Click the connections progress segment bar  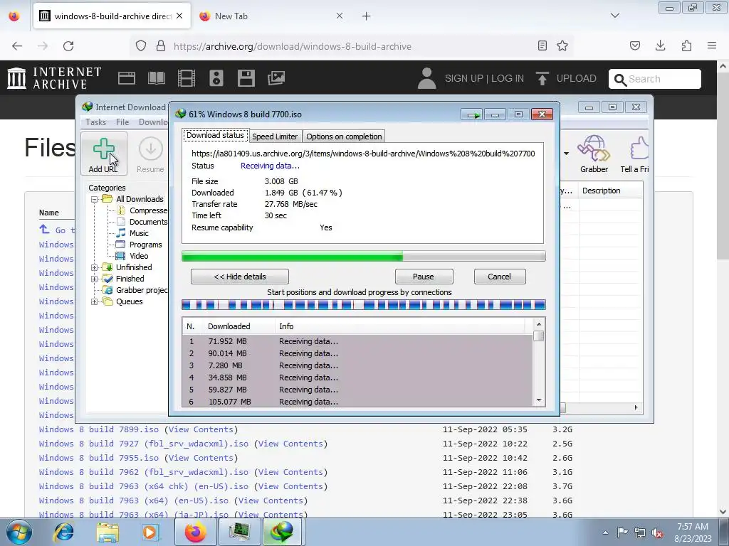coord(364,305)
